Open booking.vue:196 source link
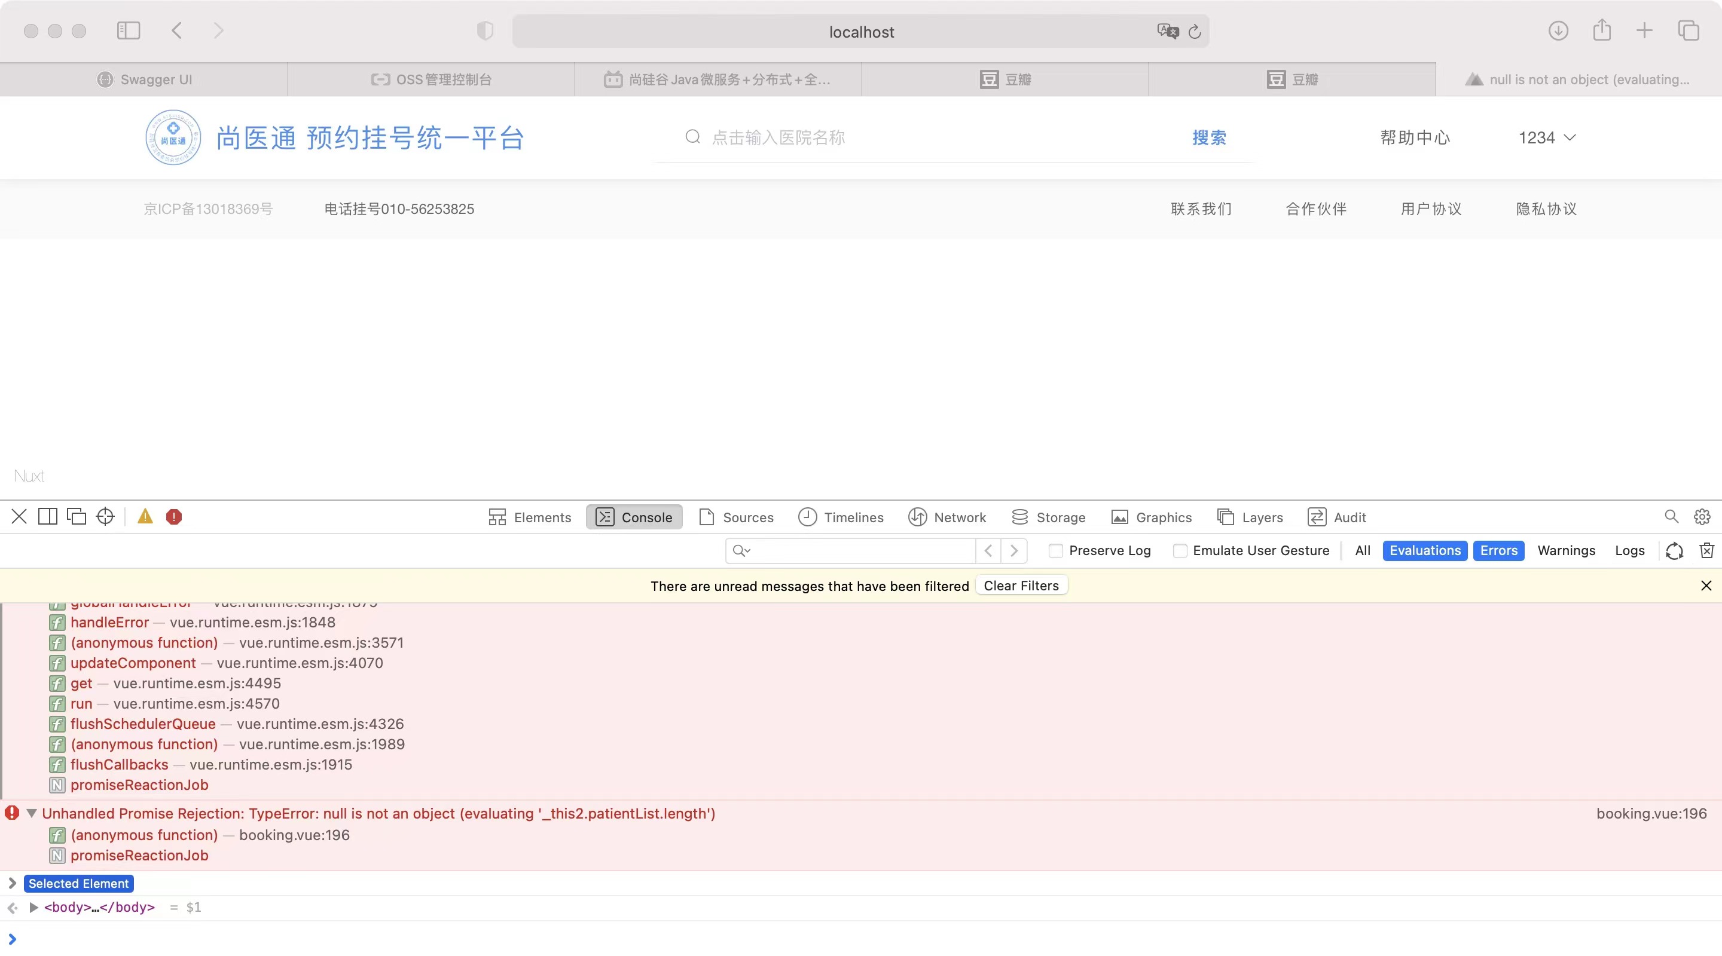The image size is (1722, 956). 1651,813
